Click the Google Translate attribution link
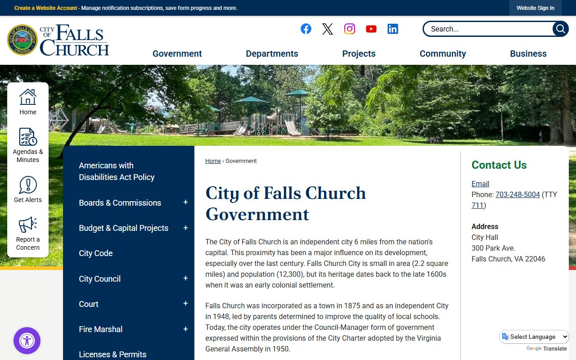 coord(547,349)
